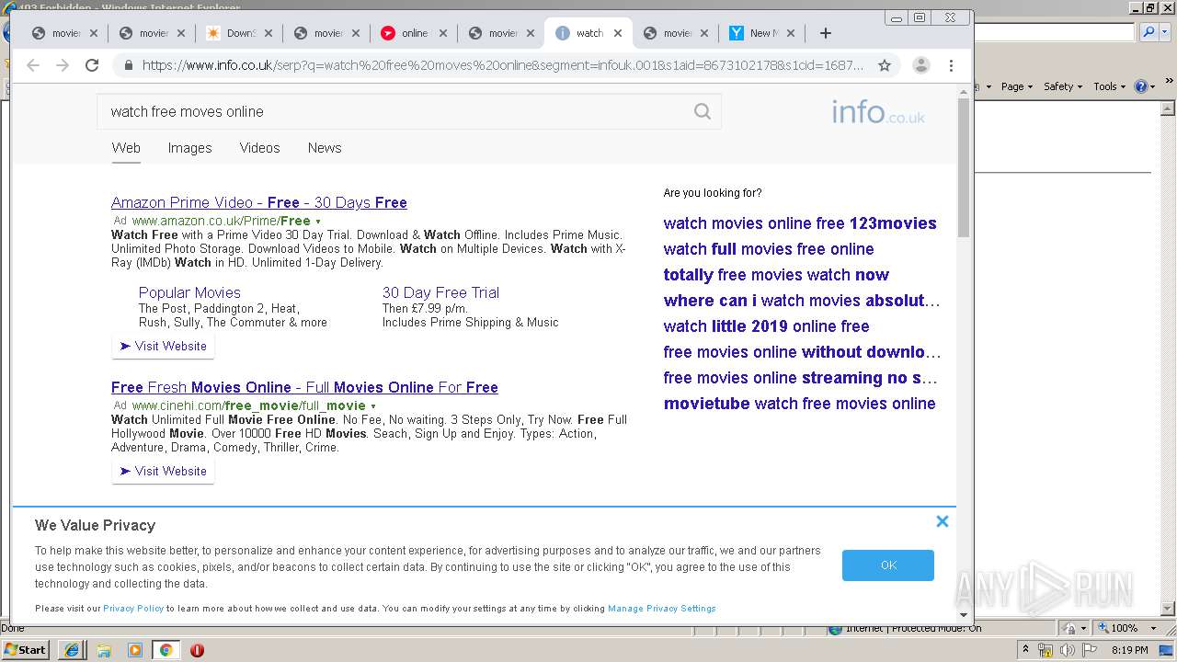Open Action Center flag tray icon

(1089, 650)
